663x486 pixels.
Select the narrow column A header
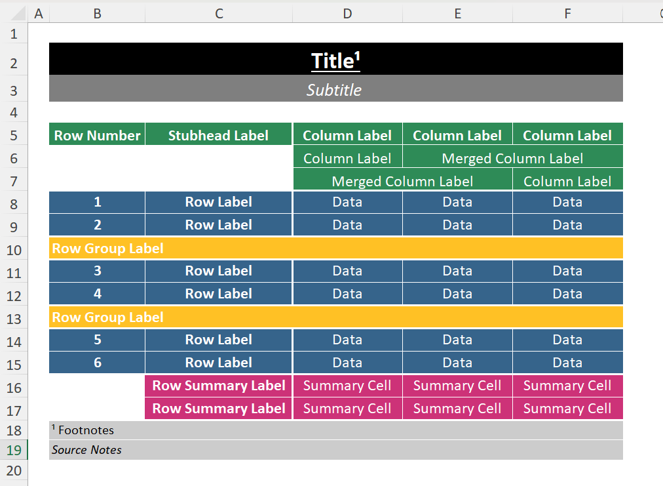coord(38,13)
